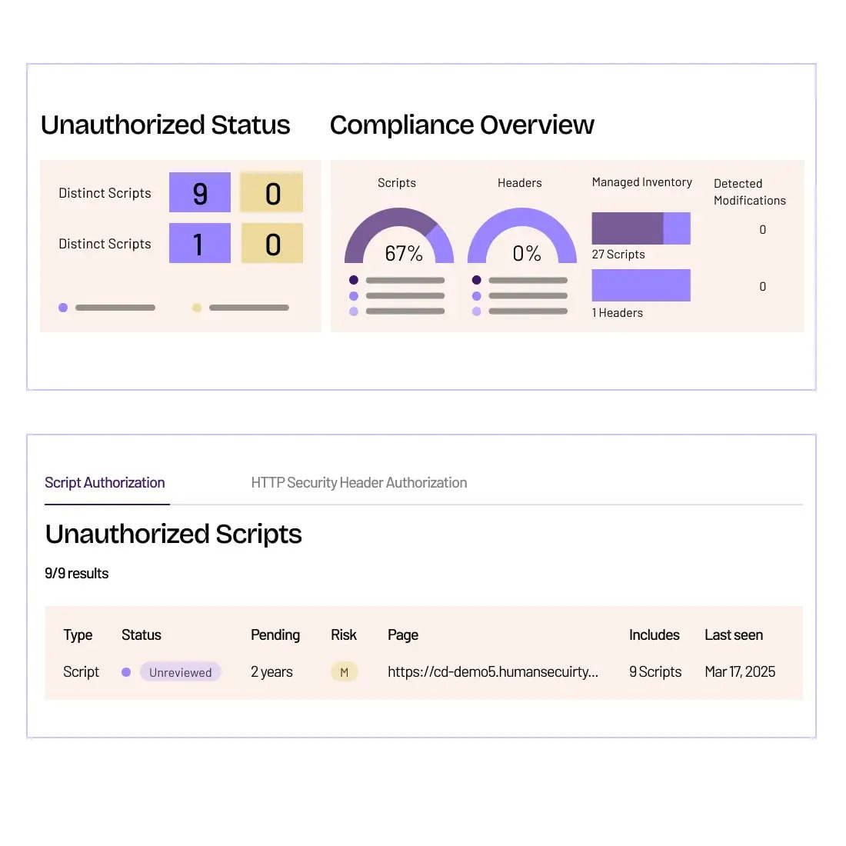This screenshot has height=846, width=846.
Task: Click the medium risk M badge
Action: (x=344, y=672)
